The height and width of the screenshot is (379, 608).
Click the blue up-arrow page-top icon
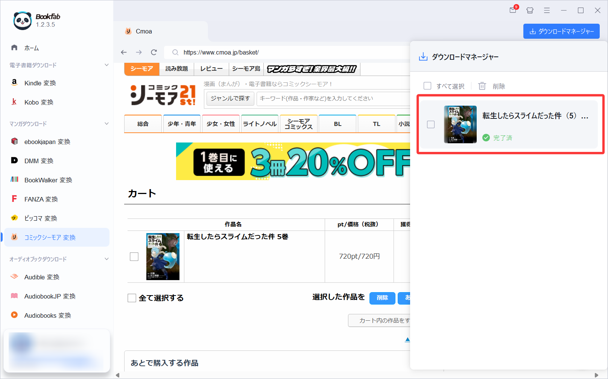[x=407, y=340]
